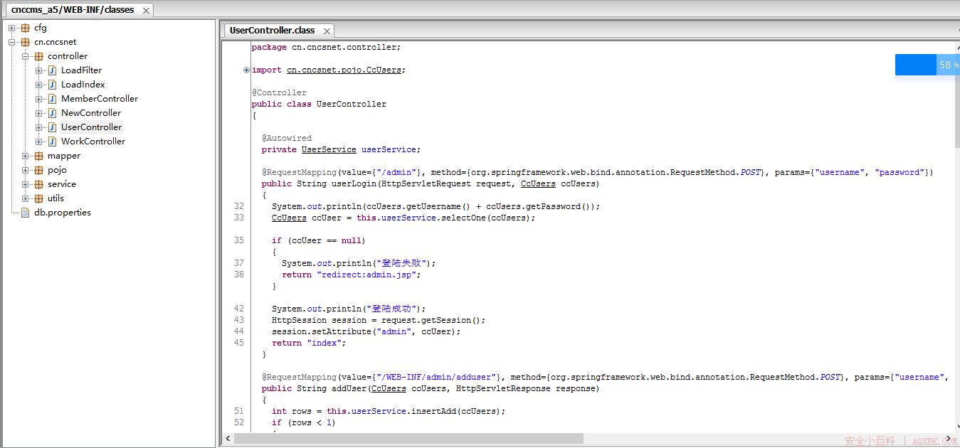Open cn.cncsnet.pojo.CcUsers import link
This screenshot has width=960, height=448.
(x=345, y=70)
